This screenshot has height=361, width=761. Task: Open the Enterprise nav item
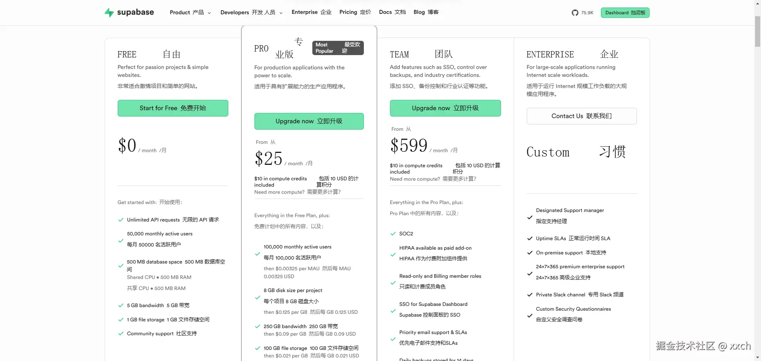311,12
